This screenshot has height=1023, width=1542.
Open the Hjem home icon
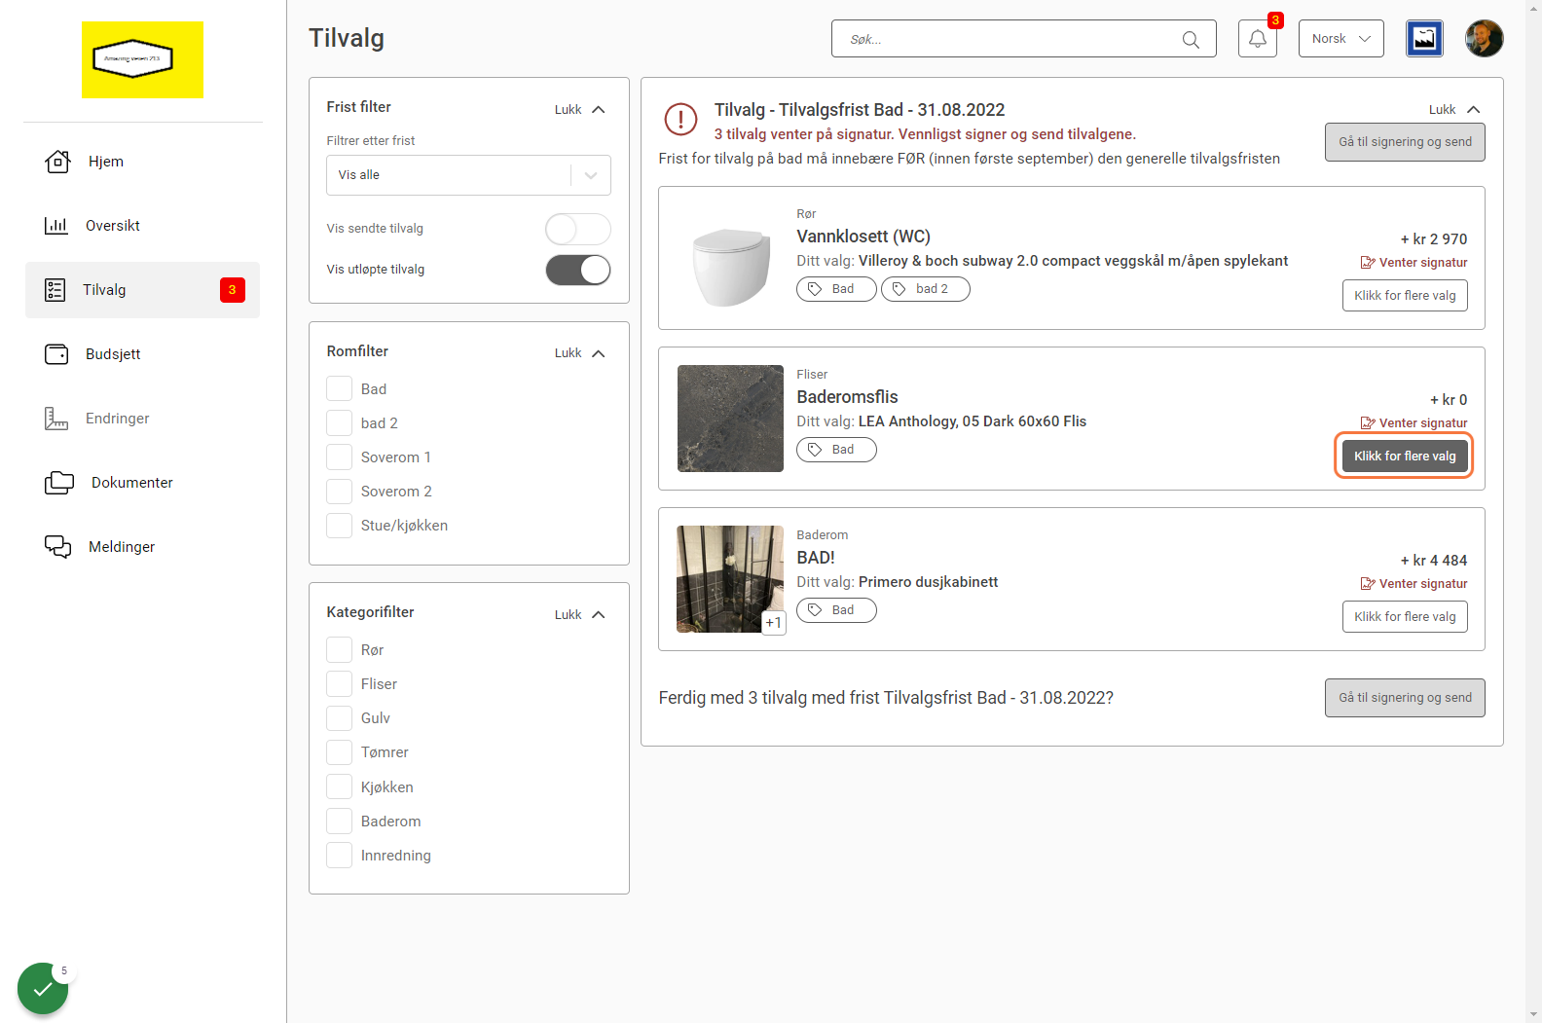(57, 162)
